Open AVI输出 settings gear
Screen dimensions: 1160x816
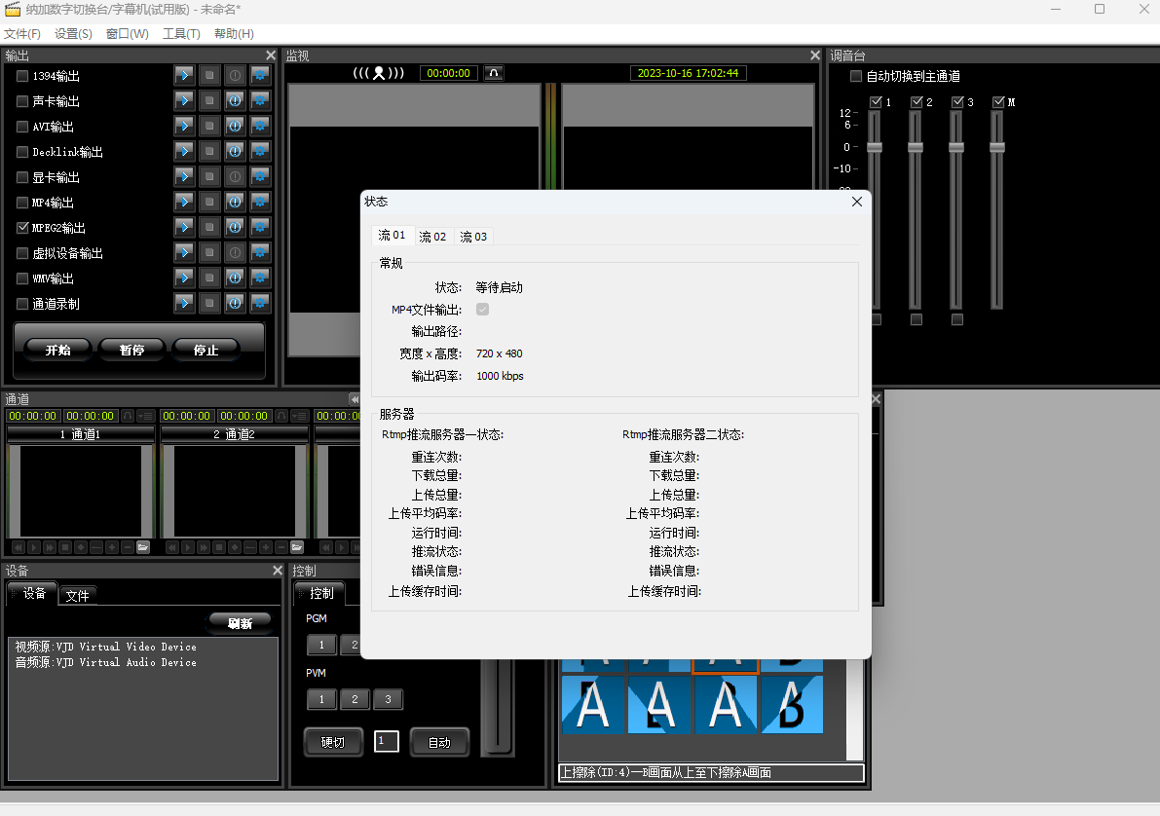(x=260, y=126)
